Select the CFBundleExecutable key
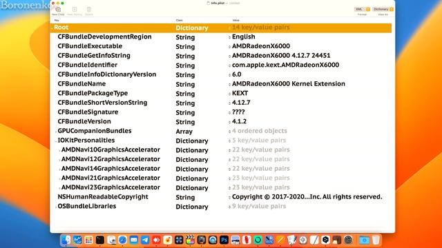Image resolution: width=442 pixels, height=248 pixels. pos(90,46)
